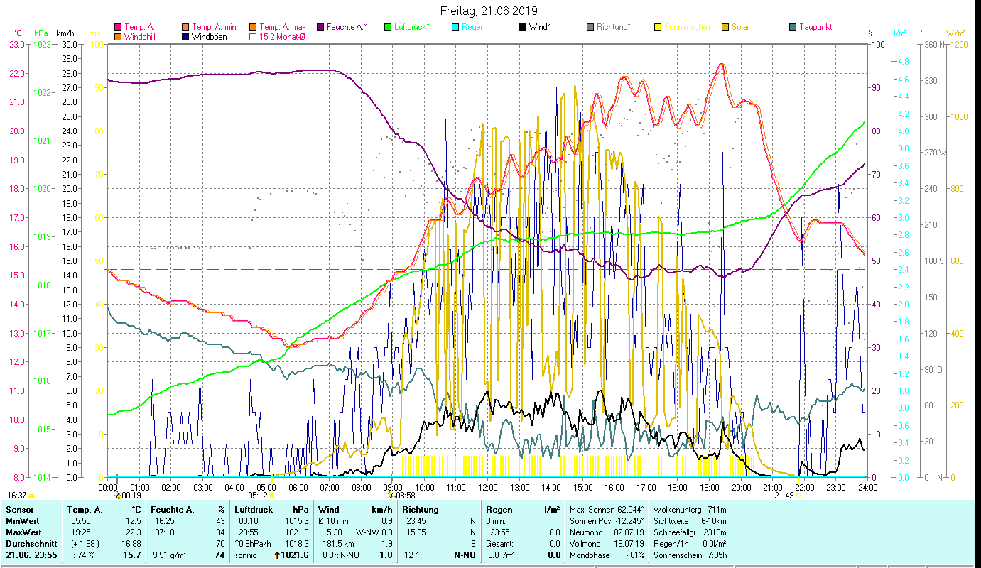
Task: Click the gray Richtung legend swatch
Action: point(591,27)
